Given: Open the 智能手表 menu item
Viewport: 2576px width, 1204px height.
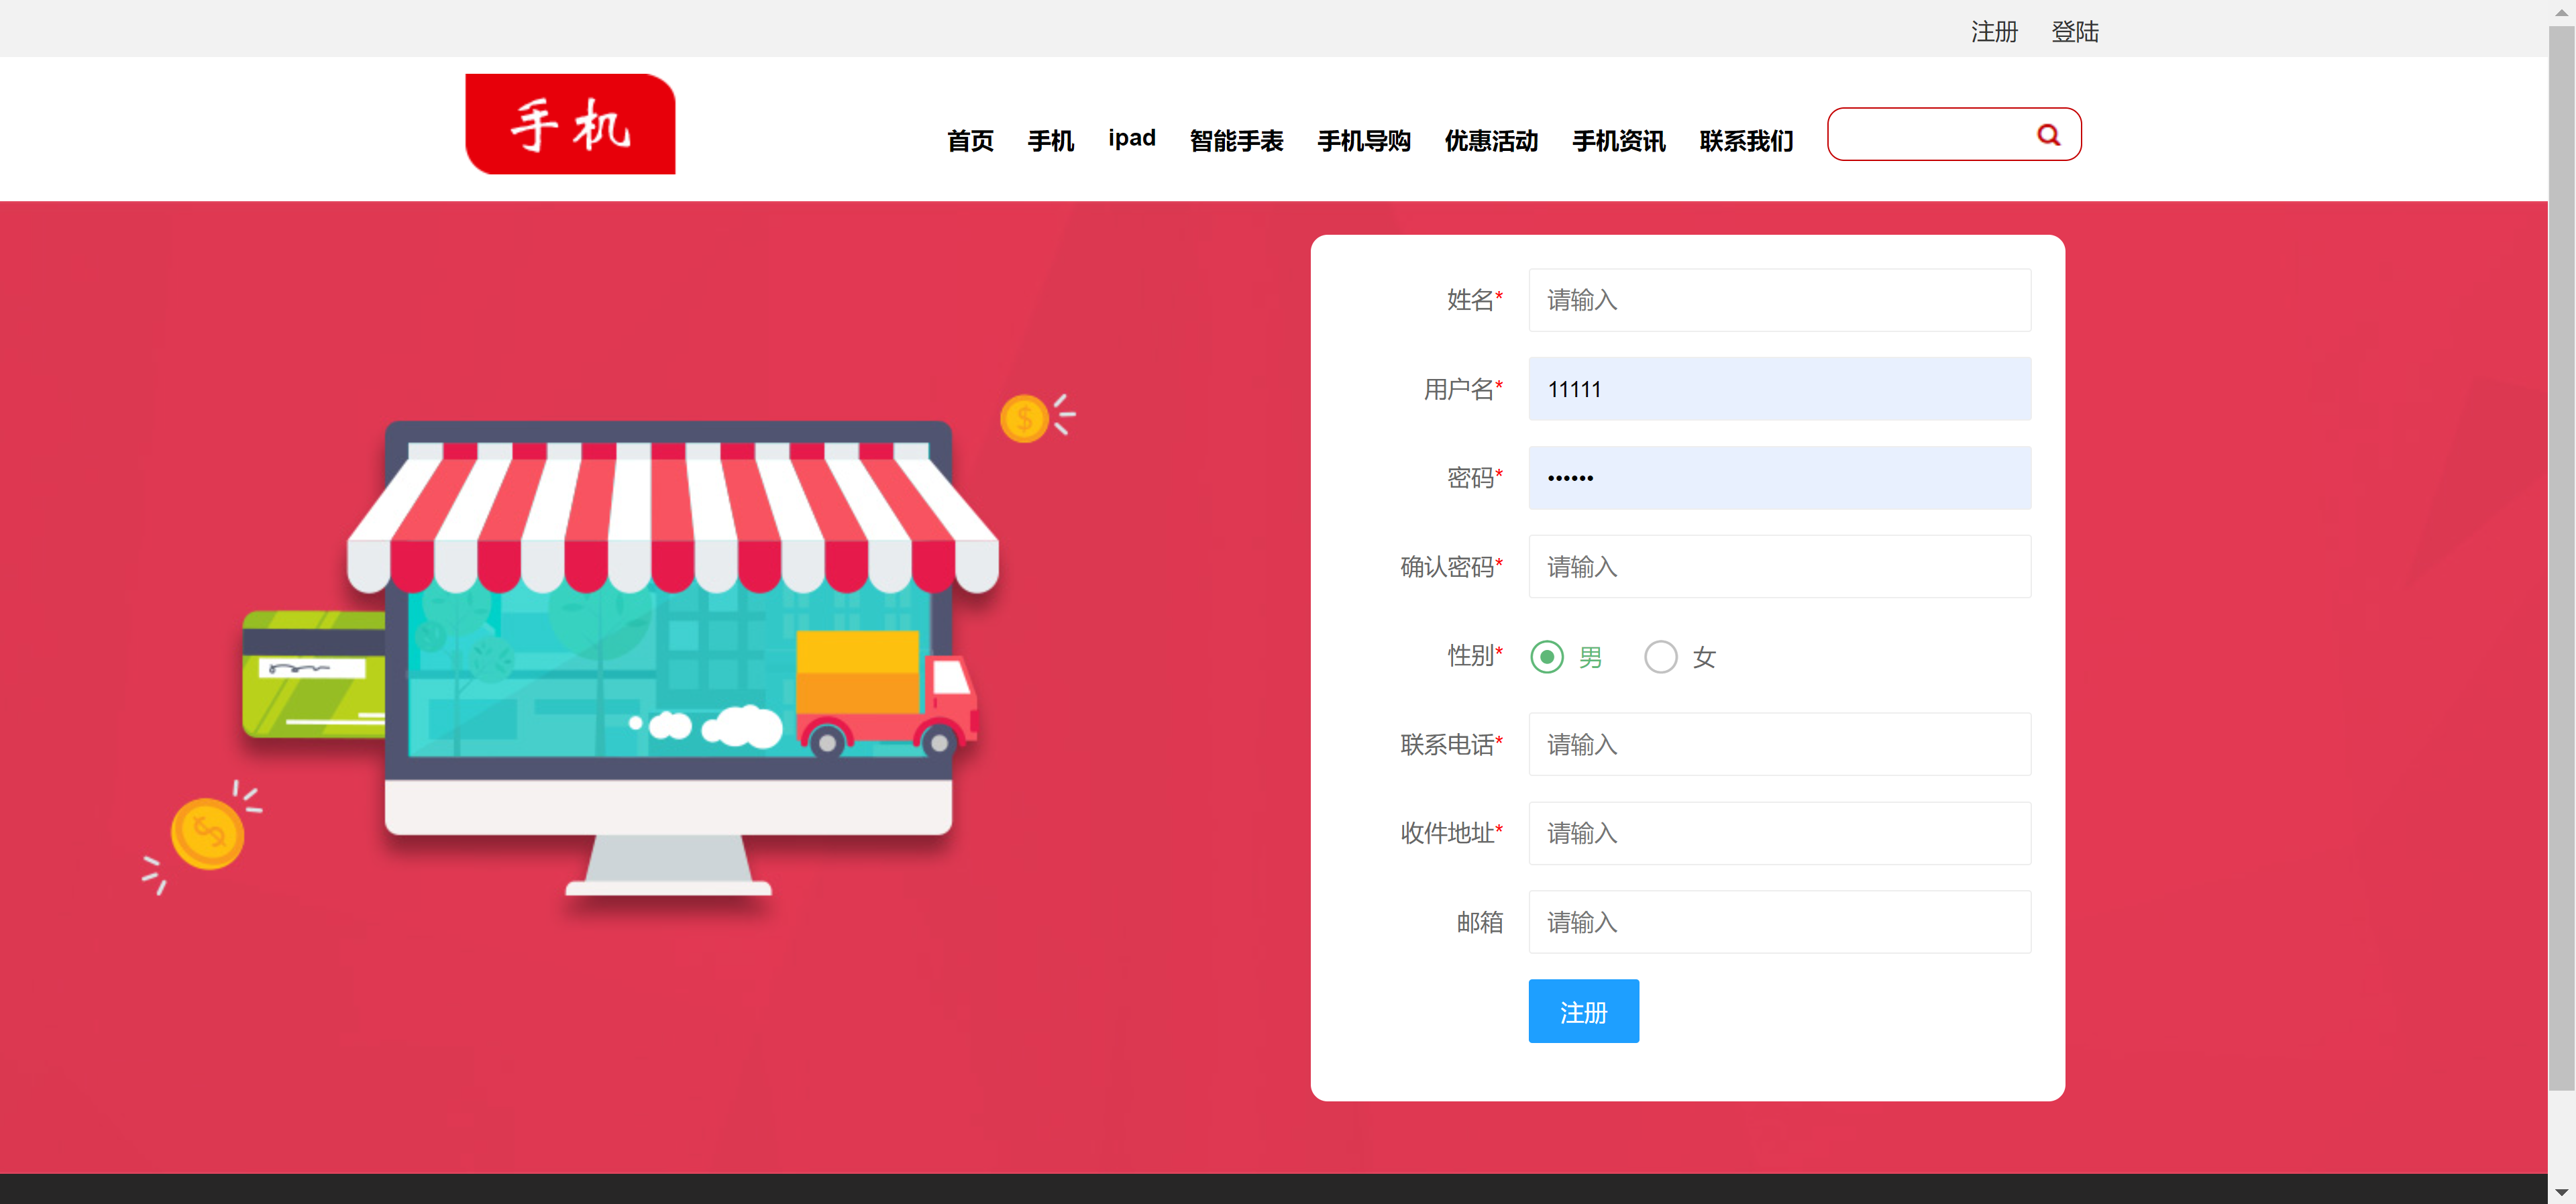Looking at the screenshot, I should tap(1236, 140).
